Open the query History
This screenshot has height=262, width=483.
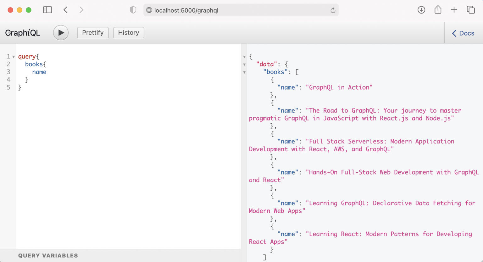[129, 33]
